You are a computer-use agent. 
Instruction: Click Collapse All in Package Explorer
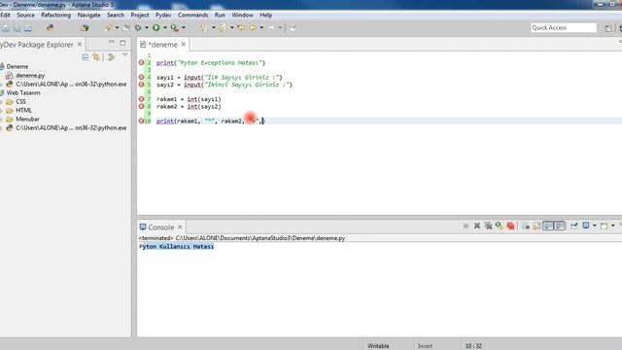tap(85, 57)
